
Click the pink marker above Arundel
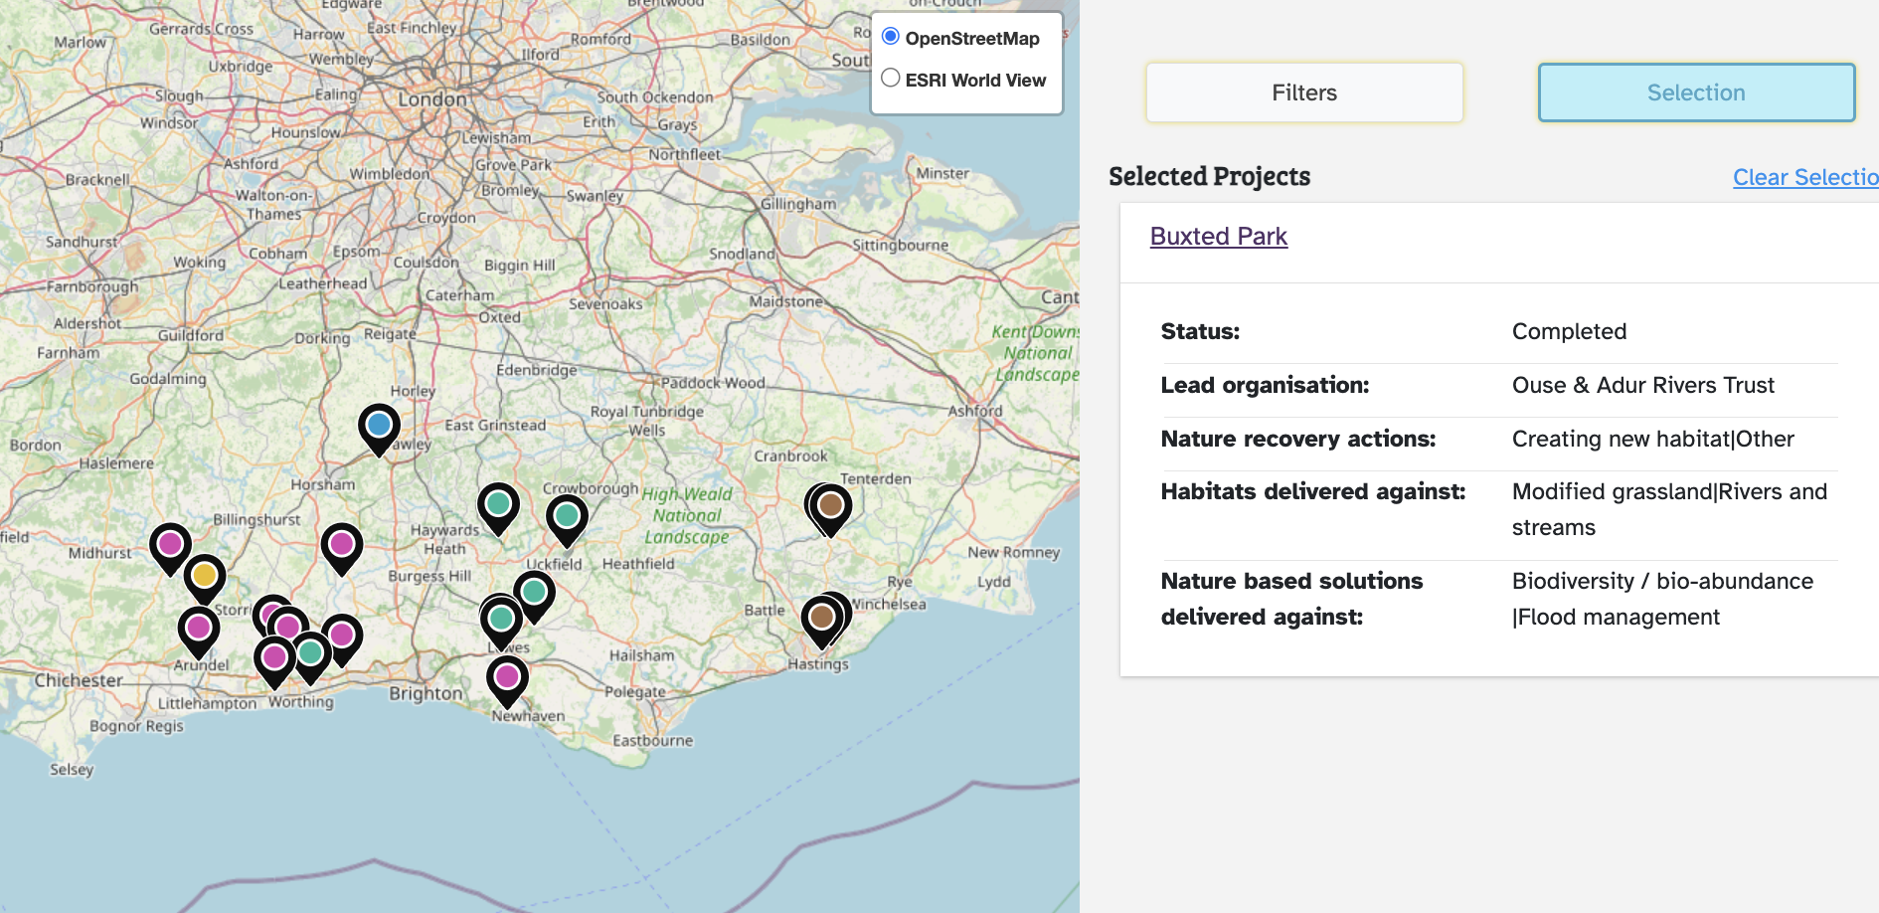coord(198,629)
